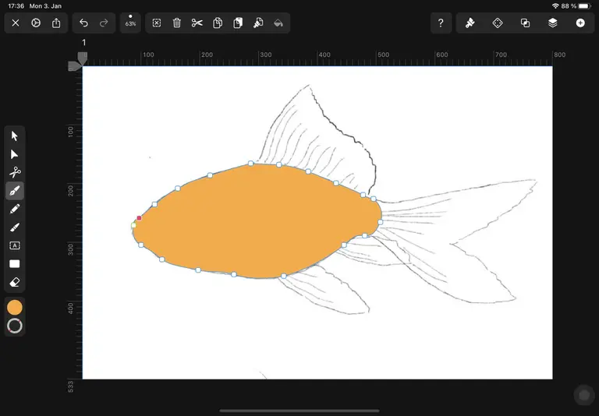Paste or duplicate with the filled-pages icon
The height and width of the screenshot is (416, 599).
238,23
